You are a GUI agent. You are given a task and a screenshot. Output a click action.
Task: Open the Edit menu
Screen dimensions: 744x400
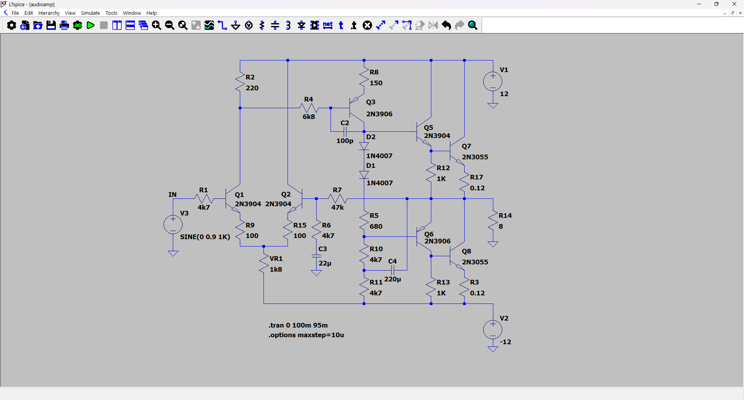pos(29,13)
